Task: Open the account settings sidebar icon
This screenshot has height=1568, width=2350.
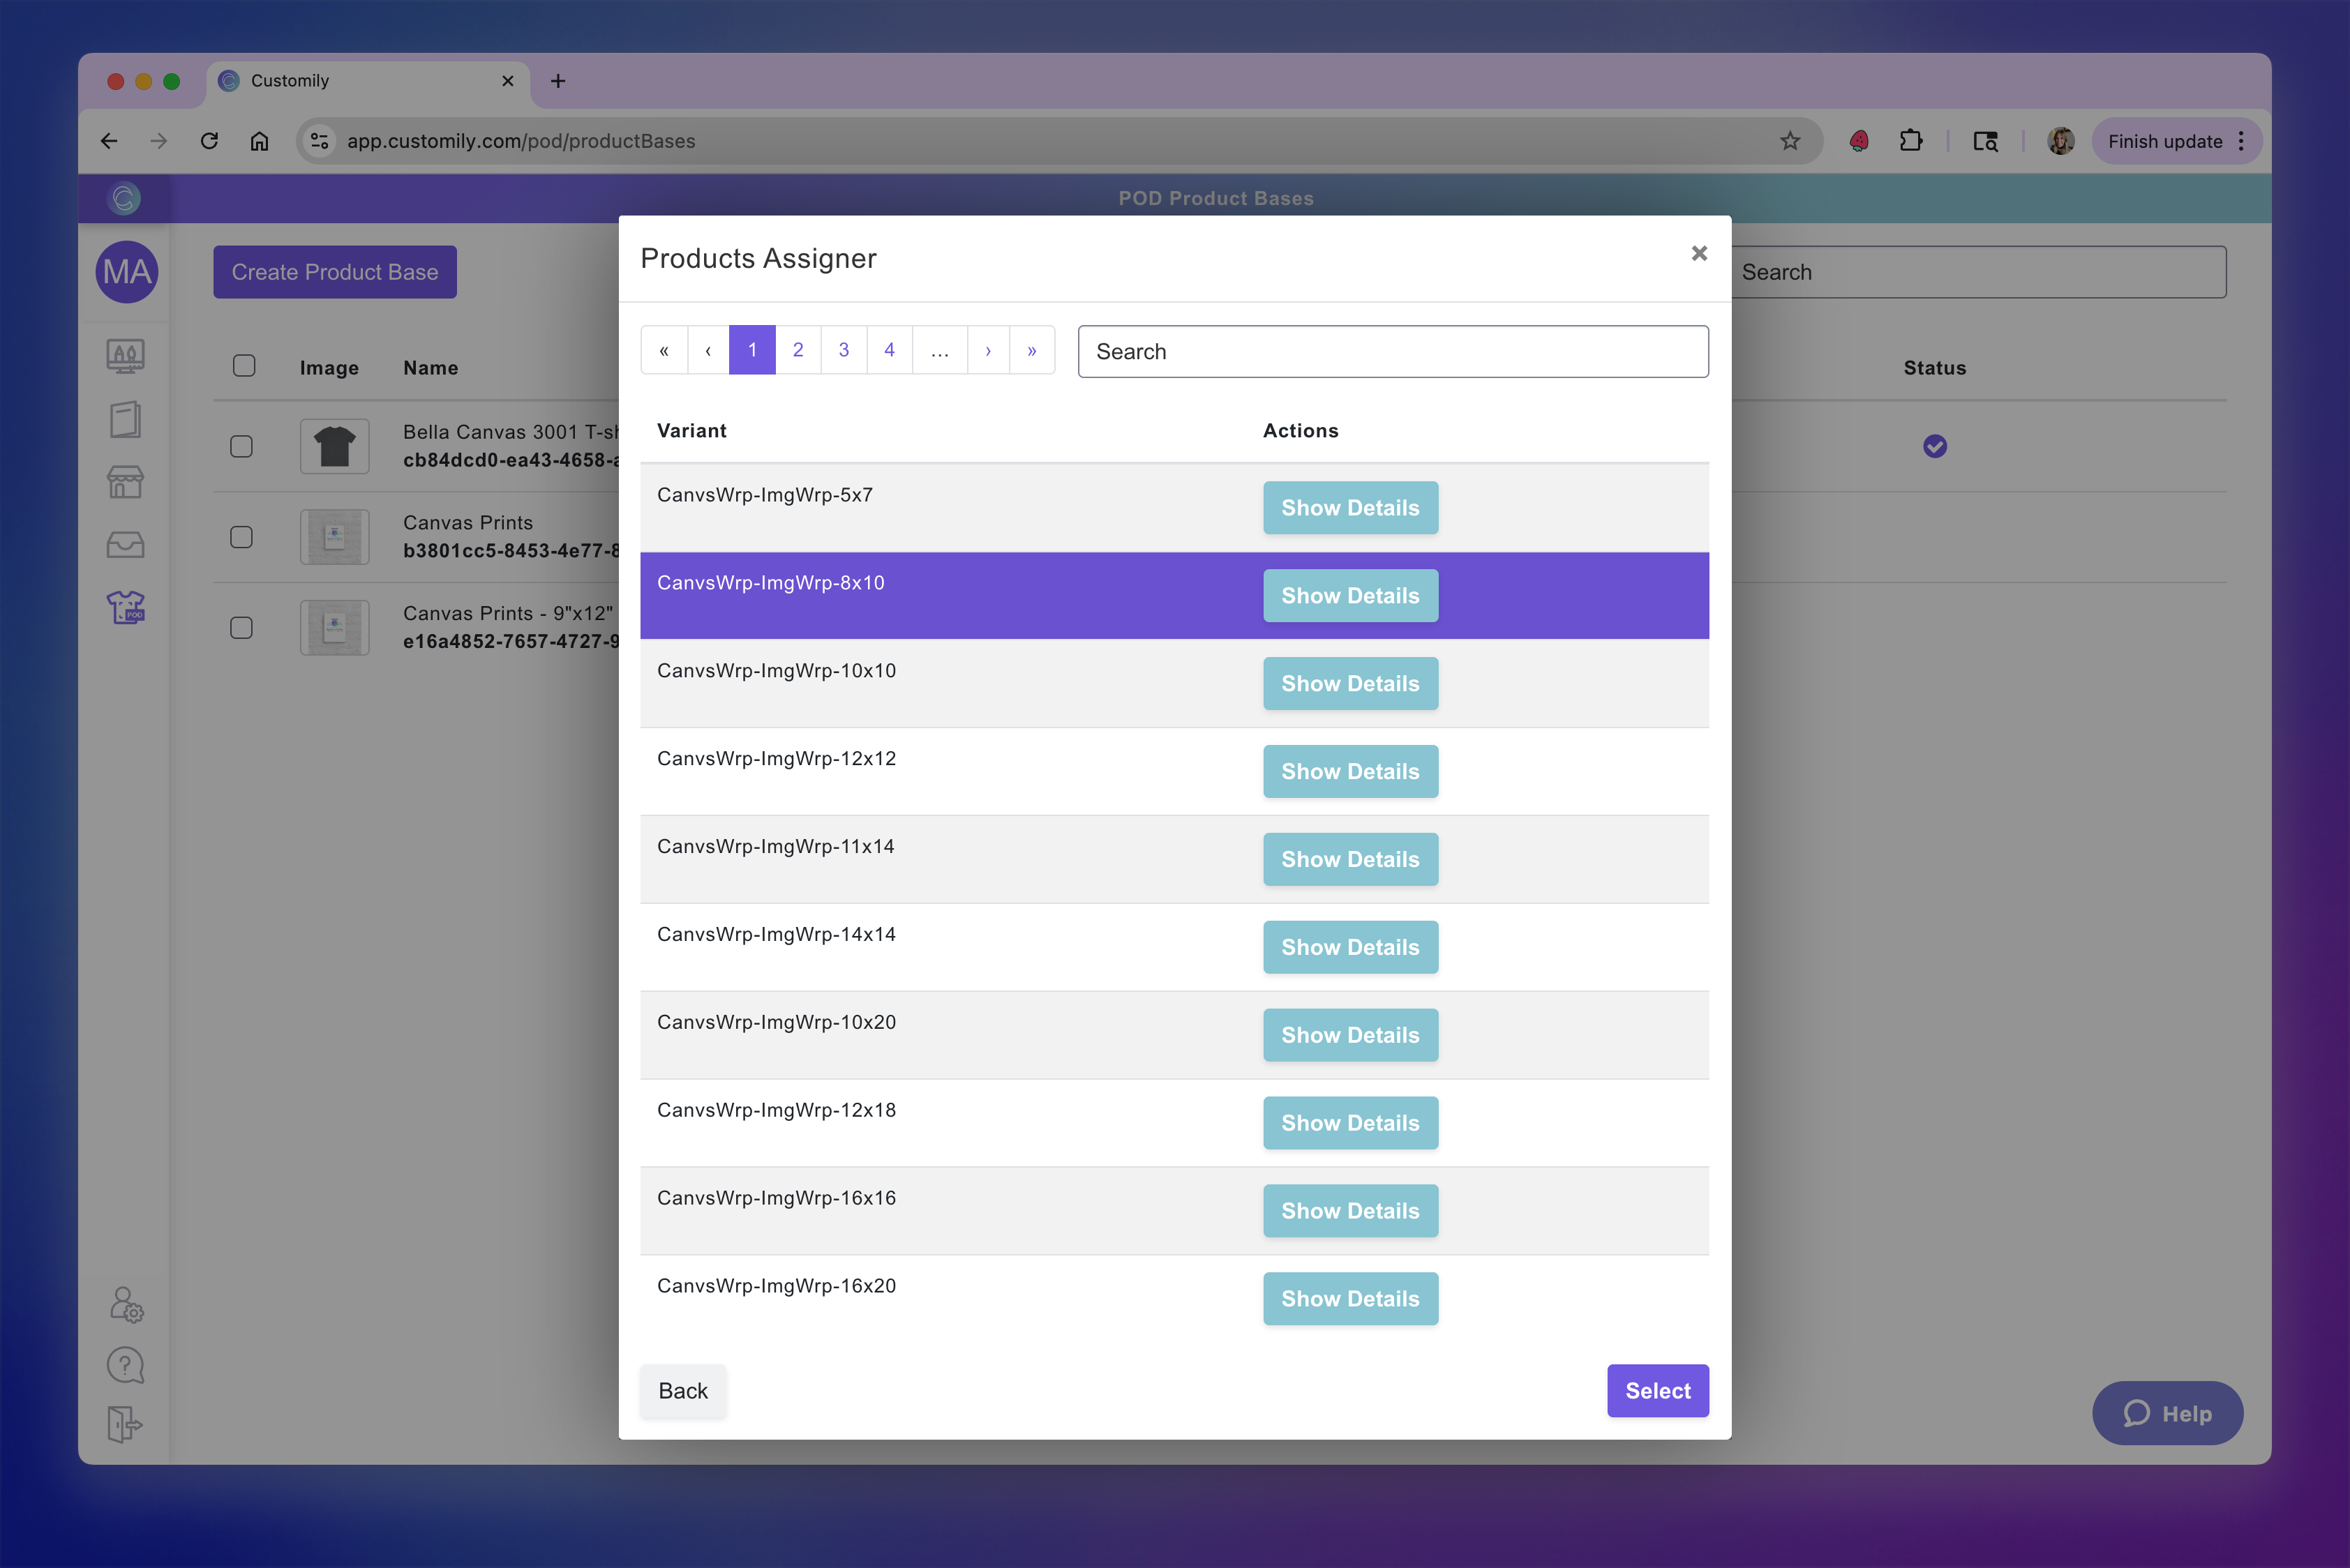Action: click(x=126, y=1304)
